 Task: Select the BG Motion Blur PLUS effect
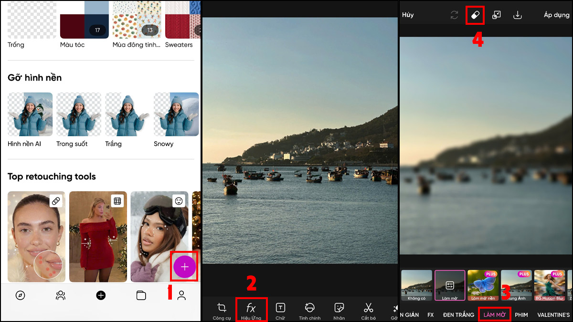pyautogui.click(x=550, y=285)
